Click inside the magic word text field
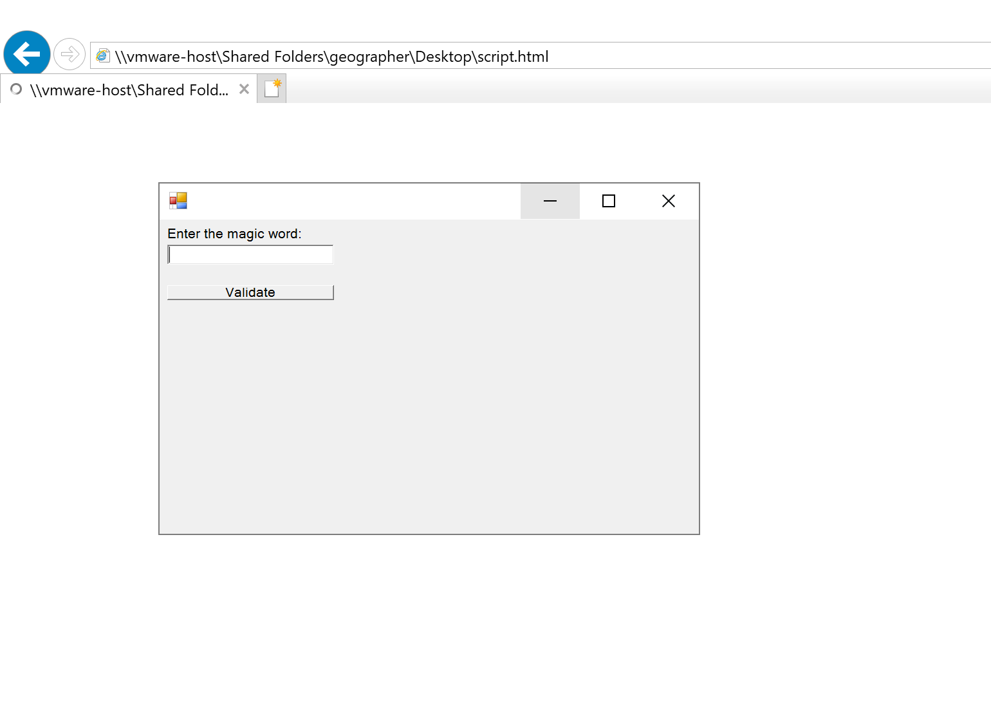 (x=250, y=254)
